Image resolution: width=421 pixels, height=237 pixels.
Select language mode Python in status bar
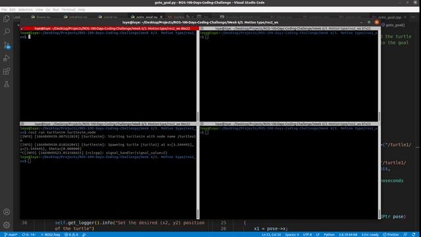click(329, 234)
